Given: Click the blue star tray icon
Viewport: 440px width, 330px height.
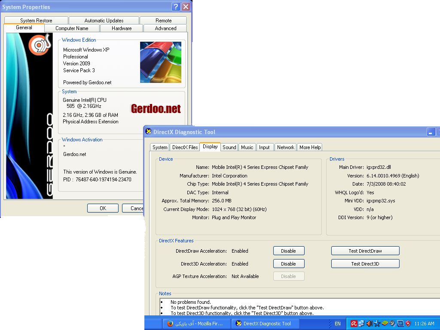Looking at the screenshot, I should (377, 324).
